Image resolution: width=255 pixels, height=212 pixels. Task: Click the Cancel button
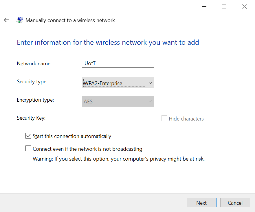tap(235, 202)
